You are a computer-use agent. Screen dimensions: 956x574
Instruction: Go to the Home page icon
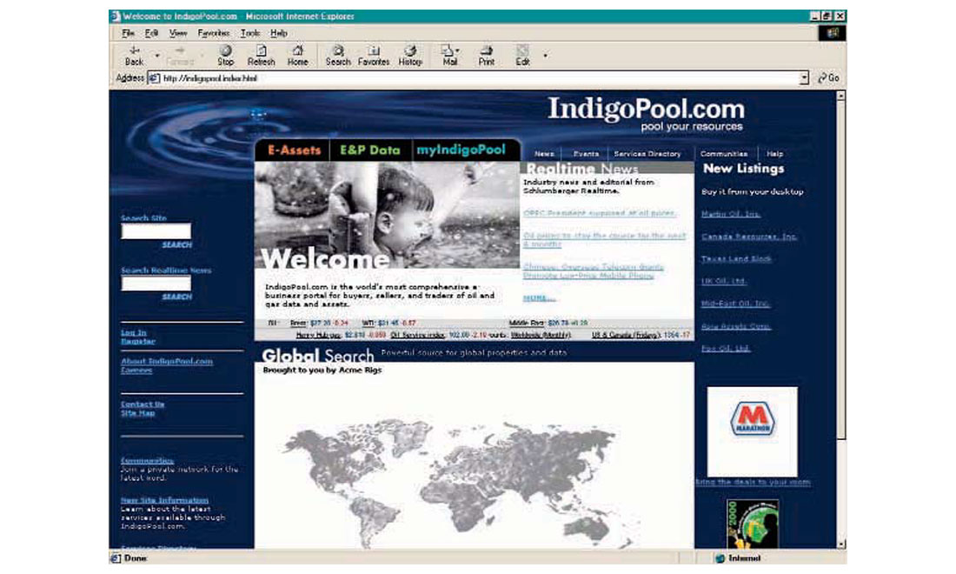click(x=297, y=50)
